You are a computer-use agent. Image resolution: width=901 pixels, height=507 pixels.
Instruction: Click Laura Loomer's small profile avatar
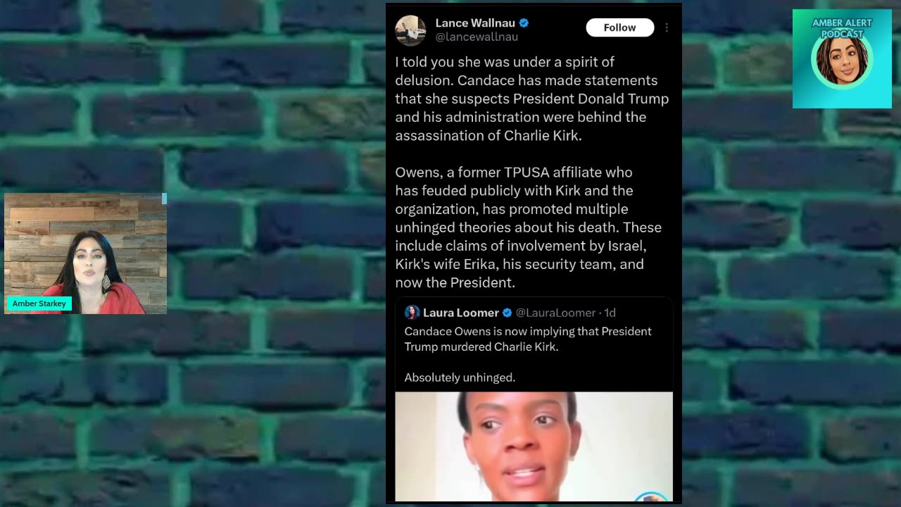[x=412, y=313]
